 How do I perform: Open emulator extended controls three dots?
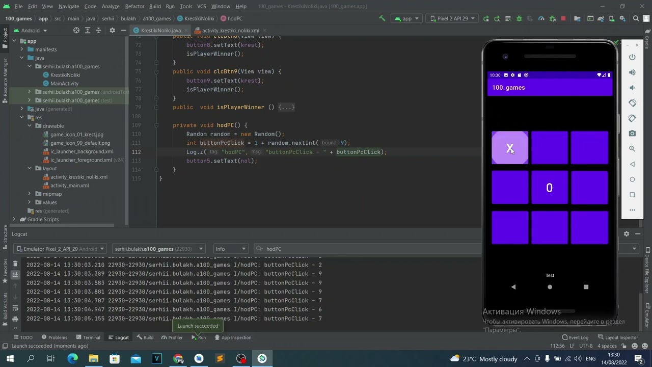tap(632, 210)
